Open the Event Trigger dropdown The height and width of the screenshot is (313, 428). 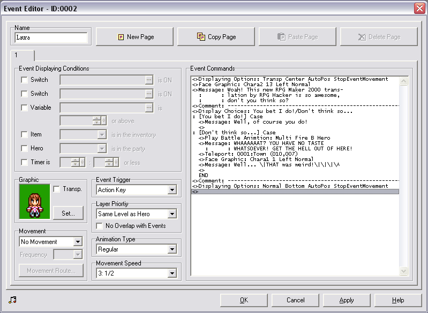[x=171, y=190]
